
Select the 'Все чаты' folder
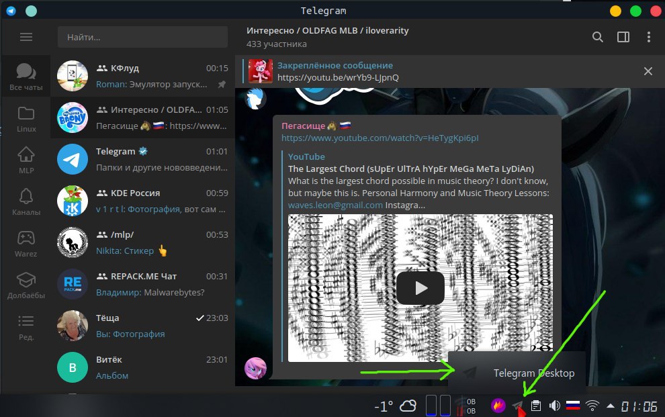pos(26,77)
